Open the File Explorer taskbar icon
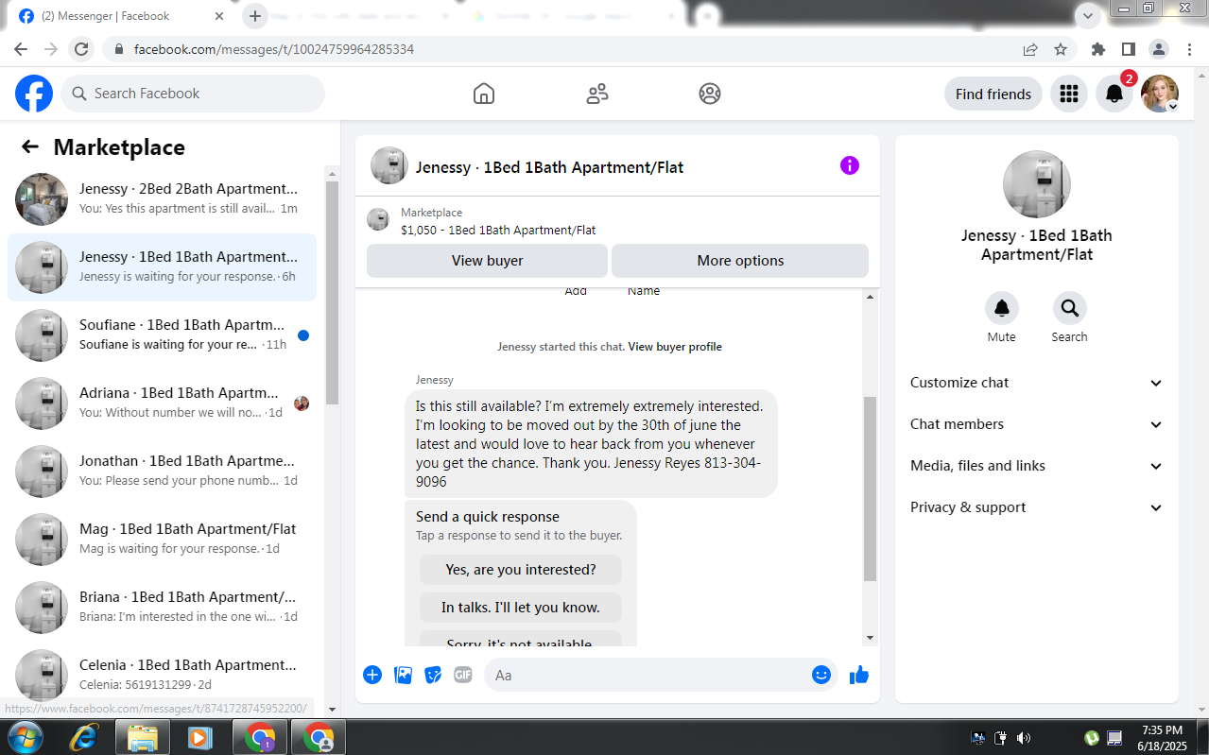The width and height of the screenshot is (1209, 755). pos(143,737)
